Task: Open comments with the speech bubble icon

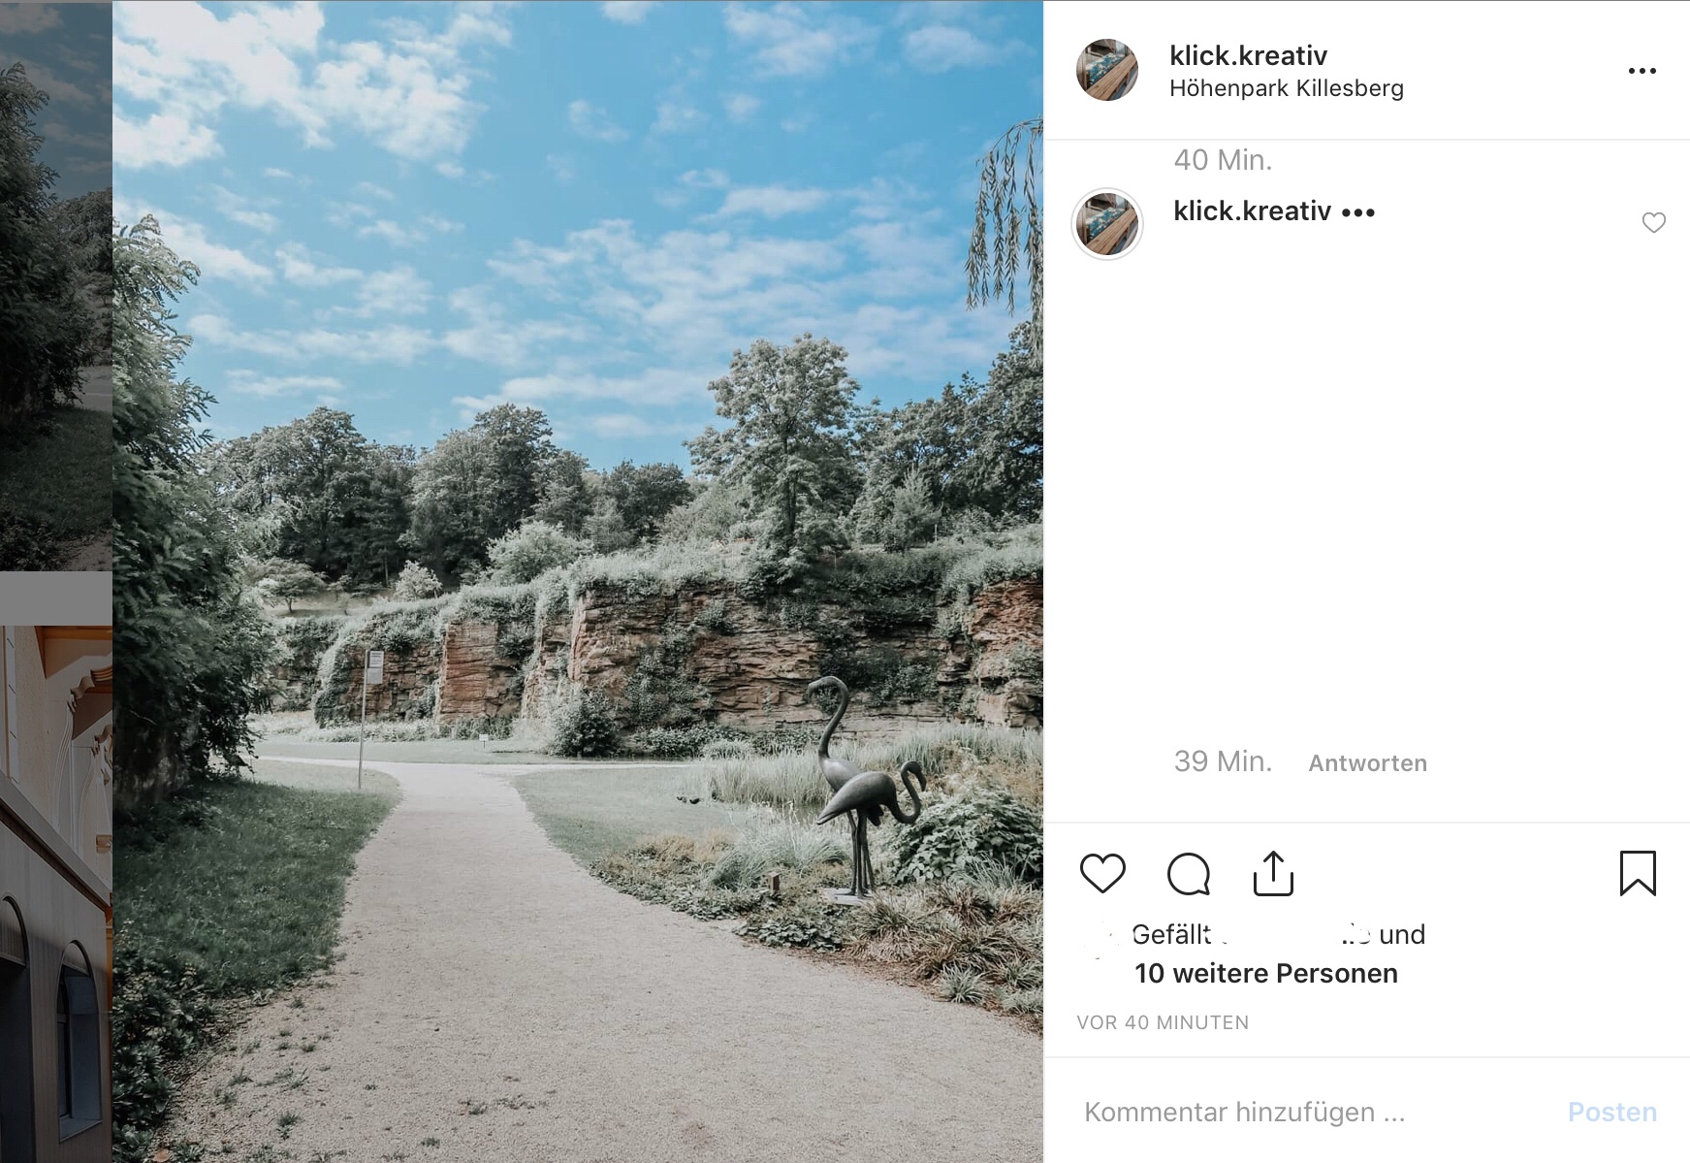Action: [1188, 874]
